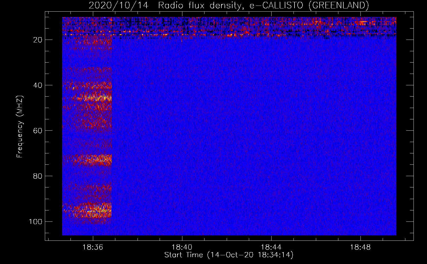Click the 18:40 time tick label
427x264 pixels.
tap(182, 247)
